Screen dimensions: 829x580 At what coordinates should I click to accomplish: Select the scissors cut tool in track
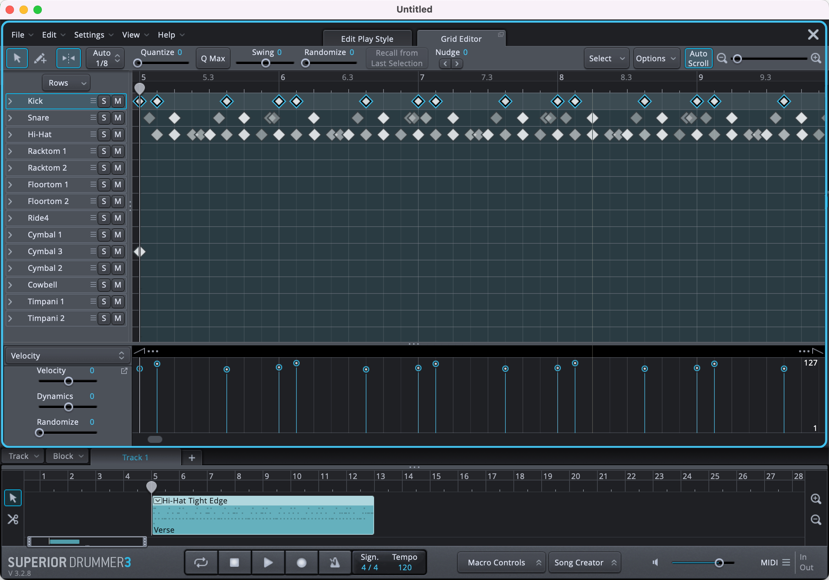tap(13, 519)
